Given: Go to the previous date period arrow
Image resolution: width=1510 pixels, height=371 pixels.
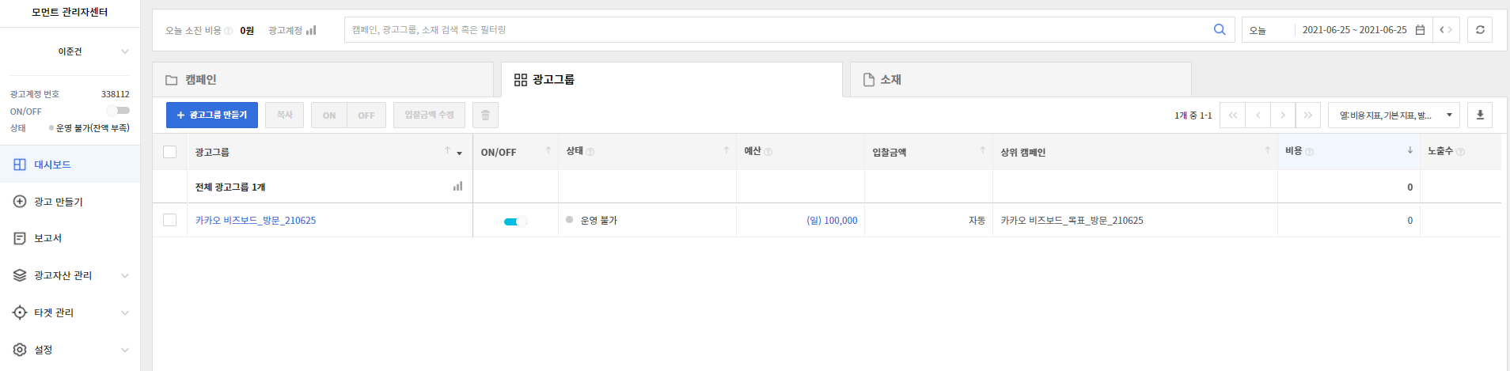Looking at the screenshot, I should 1441,30.
